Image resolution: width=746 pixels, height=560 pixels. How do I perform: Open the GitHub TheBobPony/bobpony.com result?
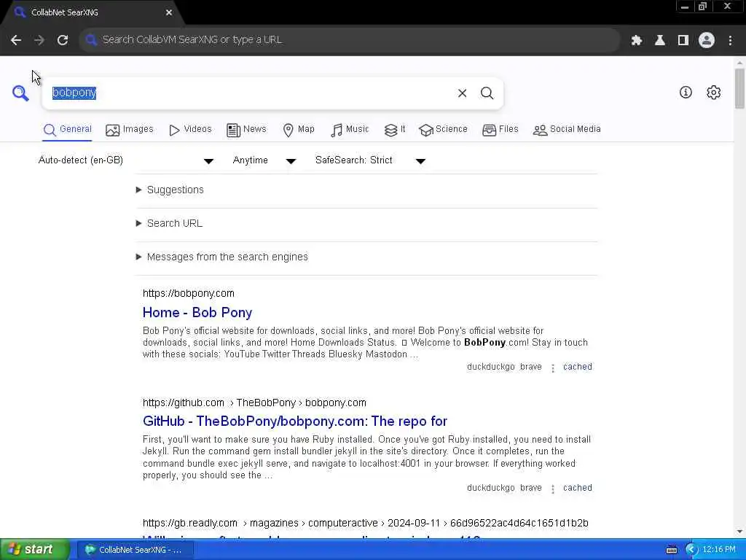[x=295, y=421]
